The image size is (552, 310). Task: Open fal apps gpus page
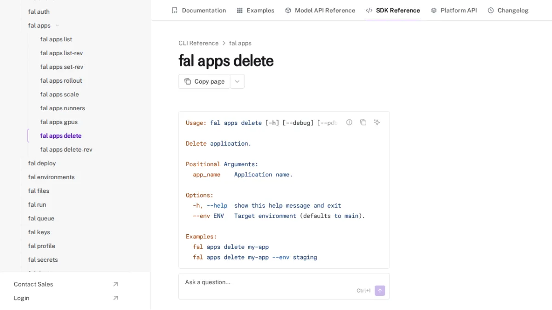pyautogui.click(x=59, y=122)
